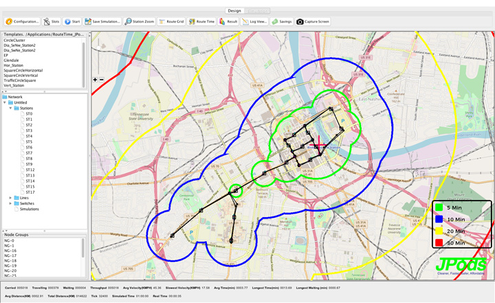The height and width of the screenshot is (303, 495).
Task: Toggle the Route Time overlay
Action: point(201,22)
